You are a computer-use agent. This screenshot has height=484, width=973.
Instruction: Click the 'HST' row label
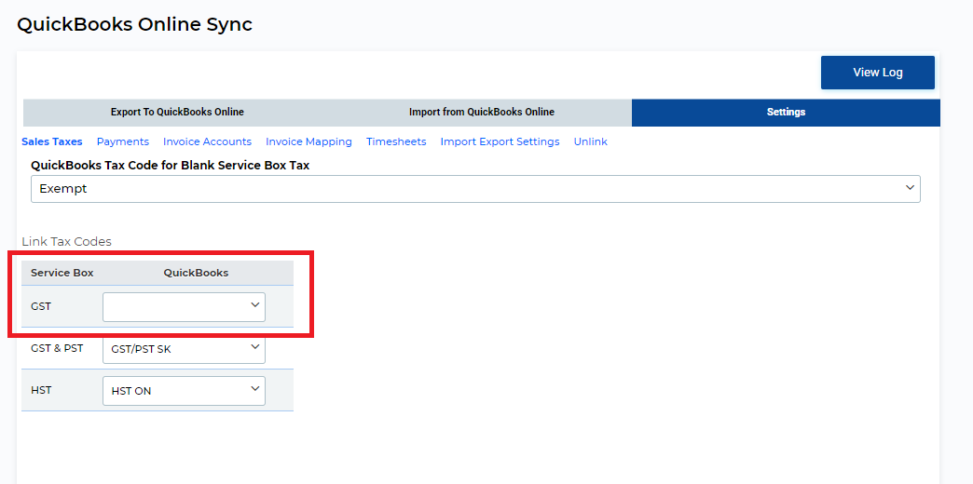pos(41,390)
